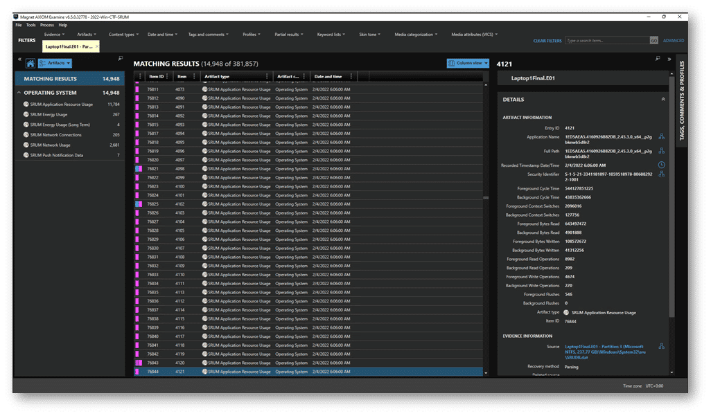This screenshot has height=416, width=711.
Task: Open the Process menu
Action: (46, 25)
